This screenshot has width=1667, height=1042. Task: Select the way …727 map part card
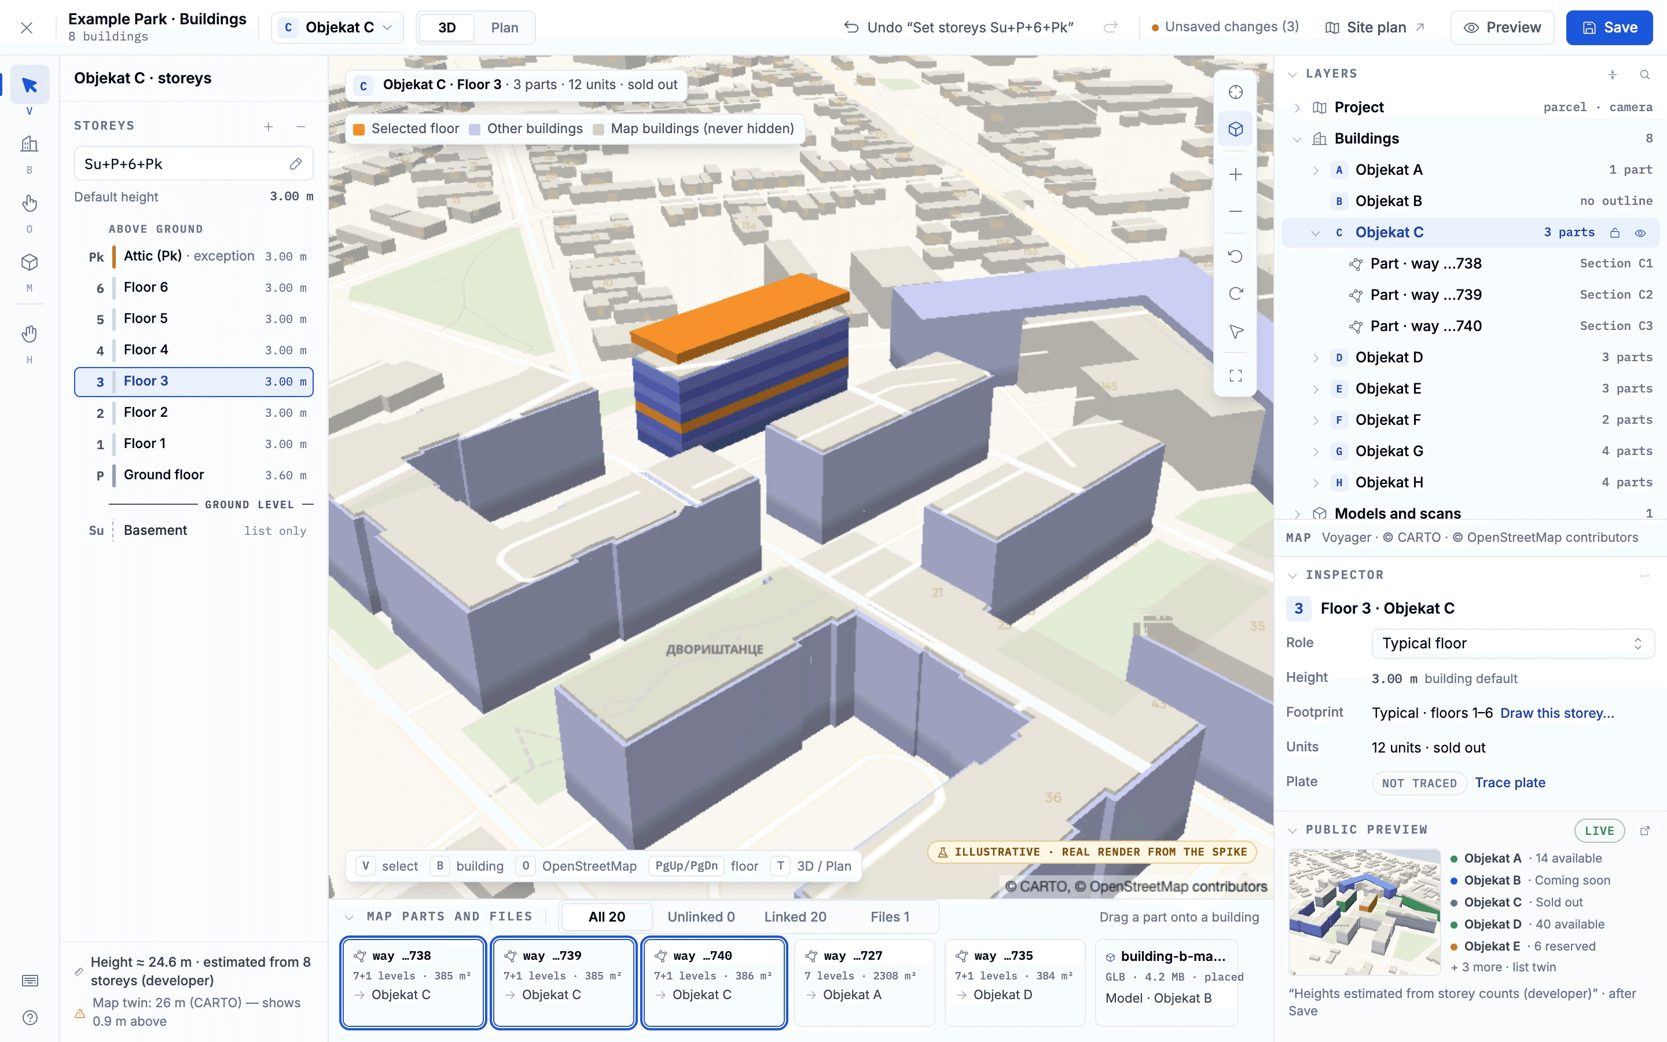click(864, 982)
